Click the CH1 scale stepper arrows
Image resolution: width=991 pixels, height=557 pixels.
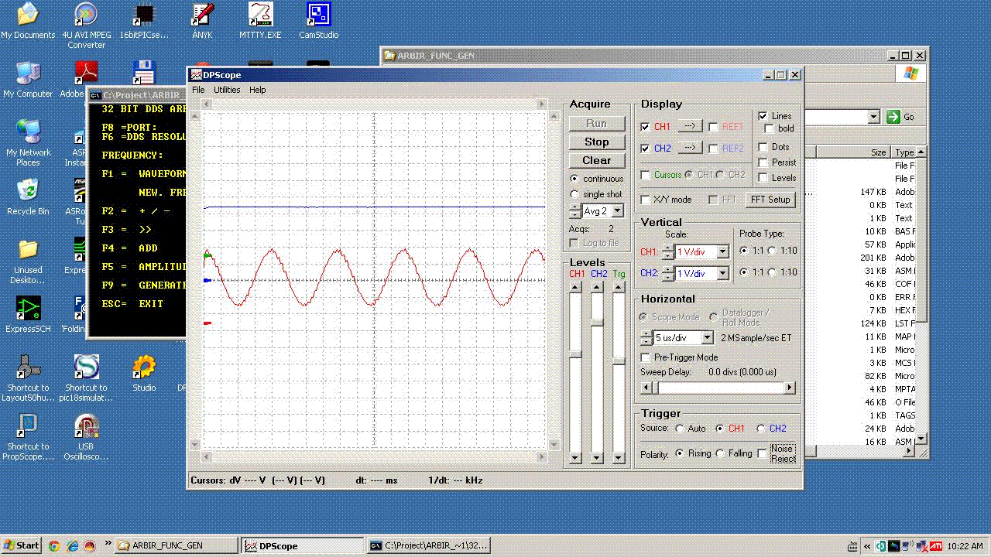(668, 251)
